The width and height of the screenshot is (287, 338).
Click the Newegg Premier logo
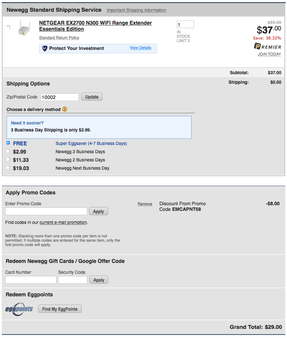[267, 46]
